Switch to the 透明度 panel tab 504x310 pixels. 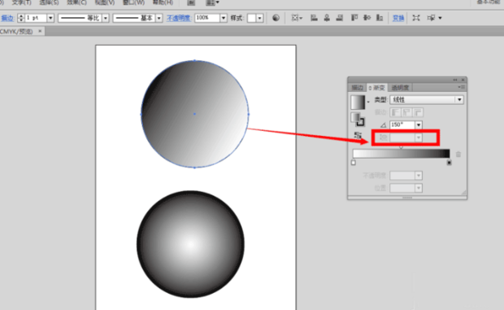click(x=400, y=88)
